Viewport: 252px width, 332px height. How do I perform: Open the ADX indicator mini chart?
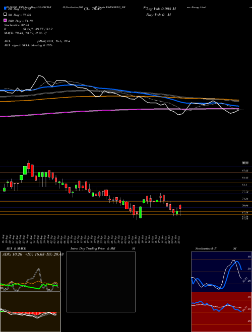point(30,272)
